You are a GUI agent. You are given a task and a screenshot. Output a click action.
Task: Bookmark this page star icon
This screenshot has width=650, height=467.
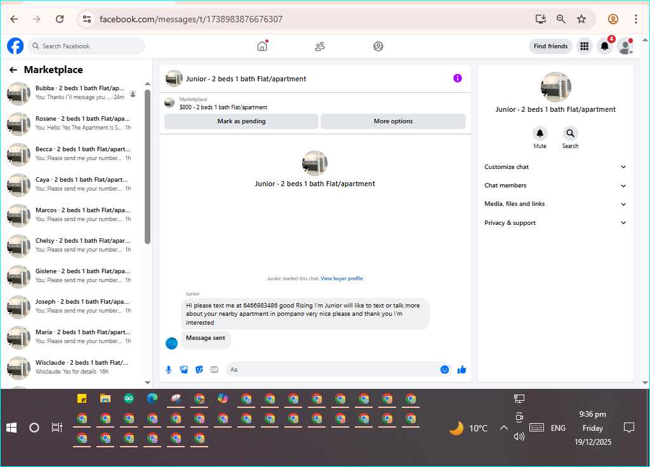[581, 19]
